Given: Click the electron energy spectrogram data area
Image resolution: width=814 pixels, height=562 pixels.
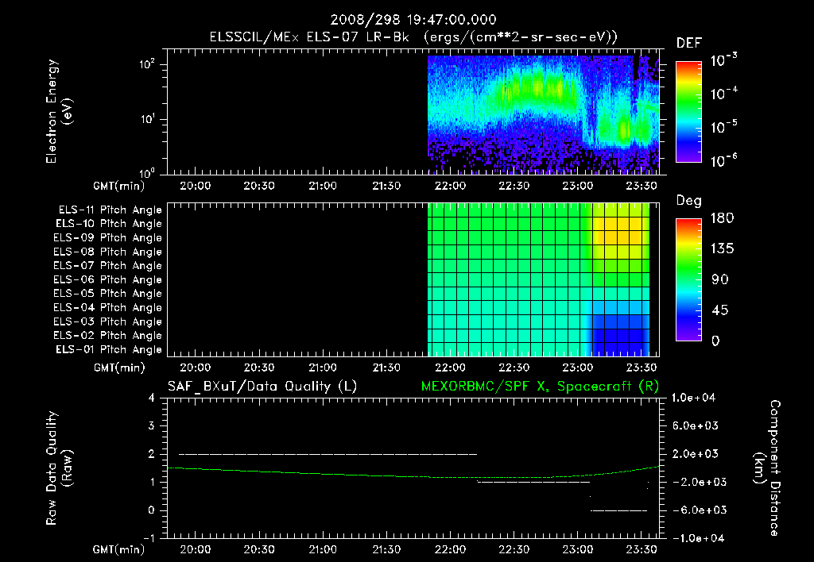Looking at the screenshot, I should pos(543,114).
